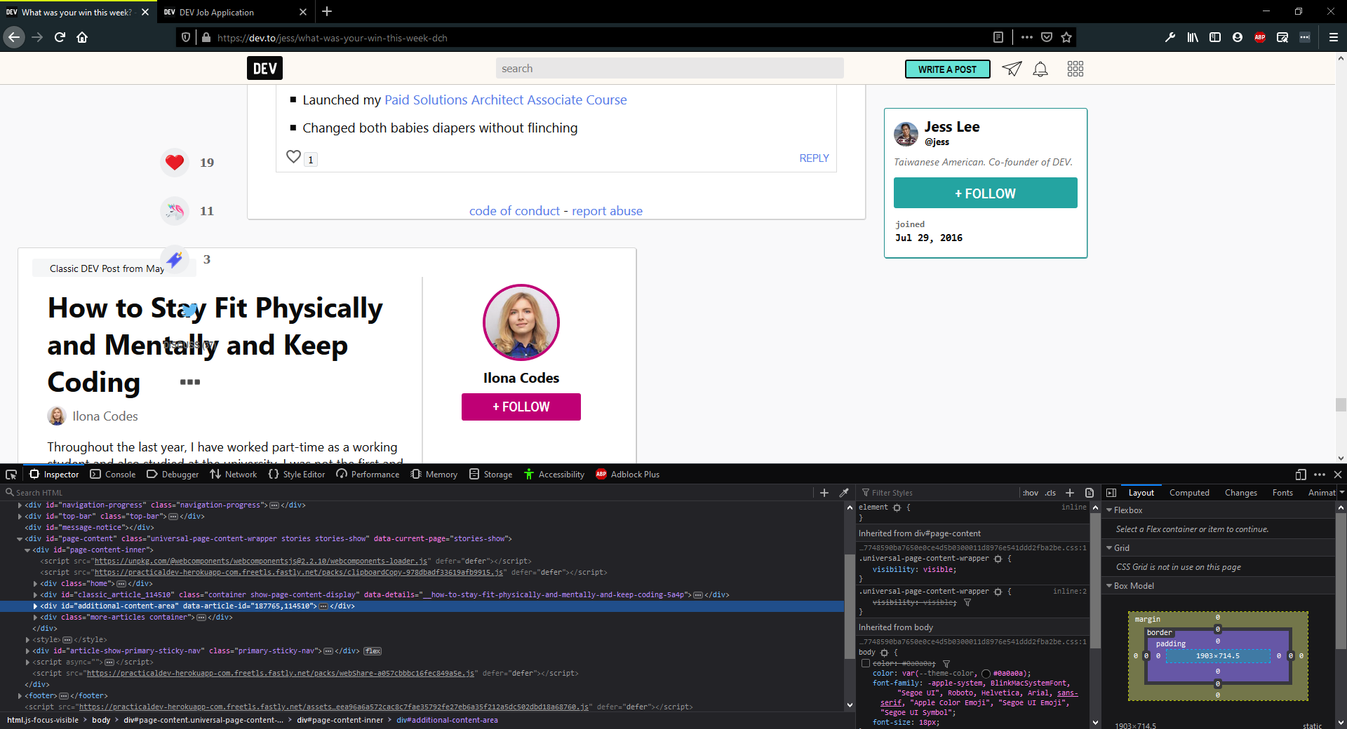Toggle reader view in the address bar
Screen dimensions: 1347x729
998,37
